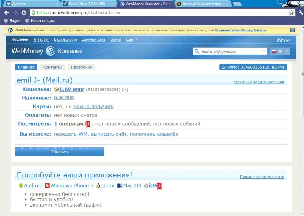Click the Windows Phone 7 icon
Viewport: 304px width, 216px height.
point(47,186)
